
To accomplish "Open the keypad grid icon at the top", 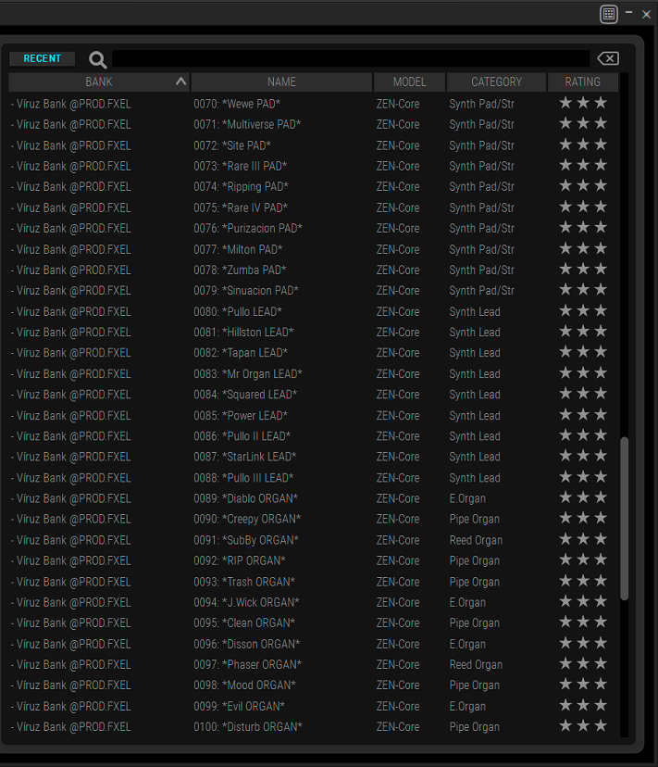I will 609,14.
